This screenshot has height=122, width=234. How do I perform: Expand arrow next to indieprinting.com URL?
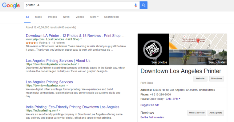click(60, 111)
